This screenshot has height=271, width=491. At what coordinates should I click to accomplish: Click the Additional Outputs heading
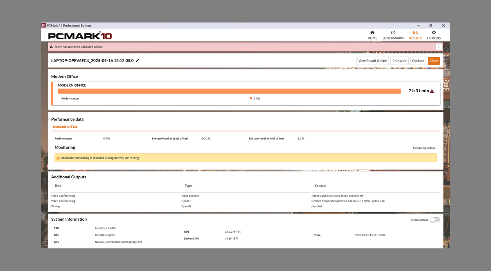click(x=69, y=177)
